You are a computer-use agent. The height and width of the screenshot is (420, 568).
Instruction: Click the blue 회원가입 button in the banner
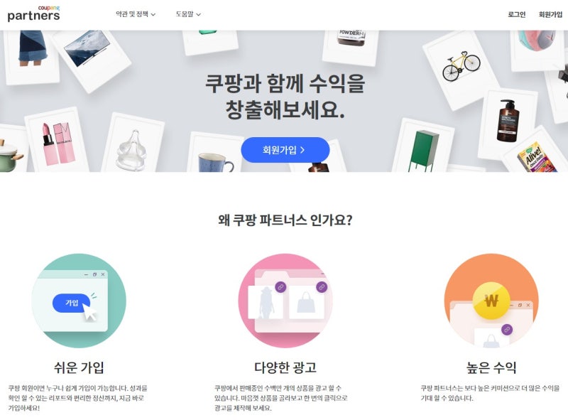[285, 150]
